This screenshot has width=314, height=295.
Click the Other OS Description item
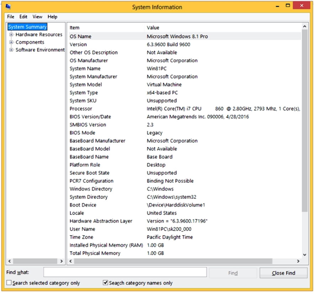pyautogui.click(x=94, y=53)
